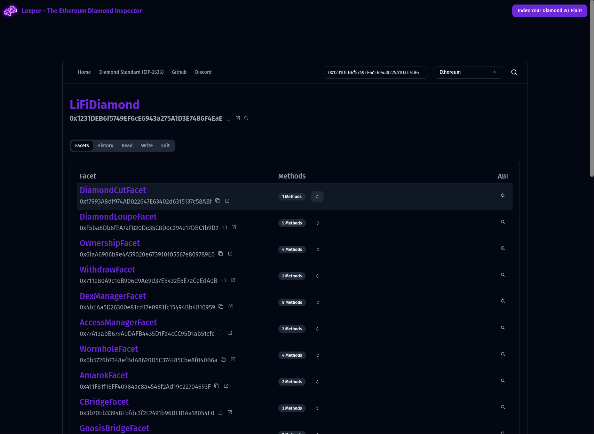Image resolution: width=594 pixels, height=434 pixels.
Task: Open the Discord link
Action: (203, 72)
